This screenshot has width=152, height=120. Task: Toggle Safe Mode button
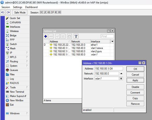coord(20,12)
